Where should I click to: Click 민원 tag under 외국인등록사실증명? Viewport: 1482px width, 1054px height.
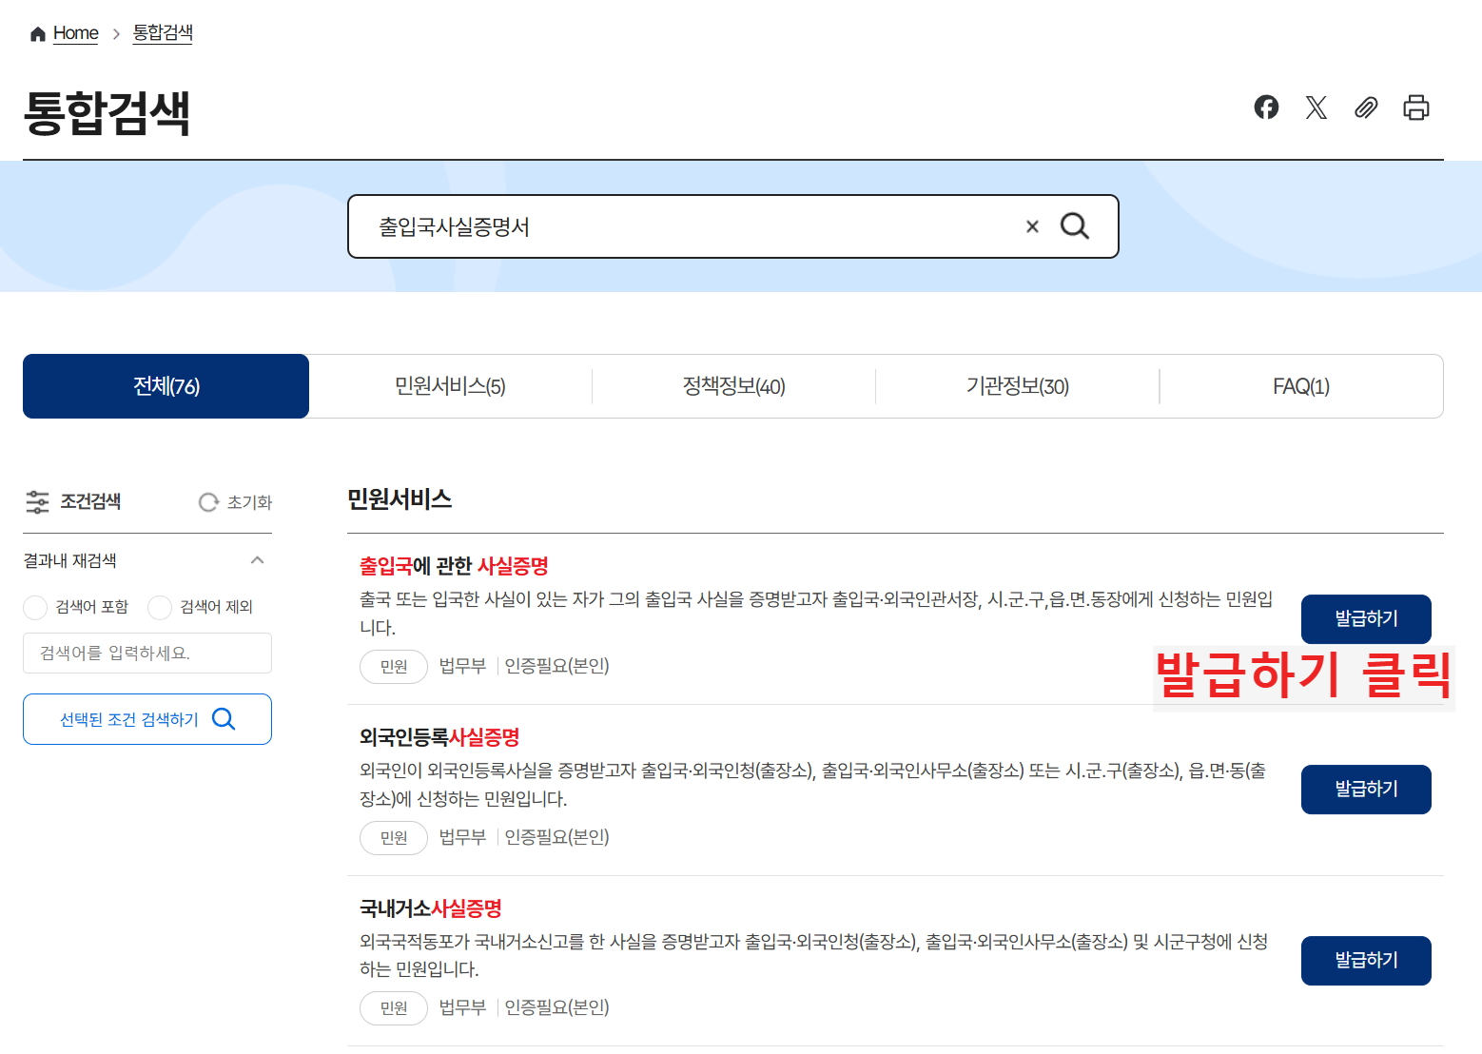pyautogui.click(x=394, y=838)
